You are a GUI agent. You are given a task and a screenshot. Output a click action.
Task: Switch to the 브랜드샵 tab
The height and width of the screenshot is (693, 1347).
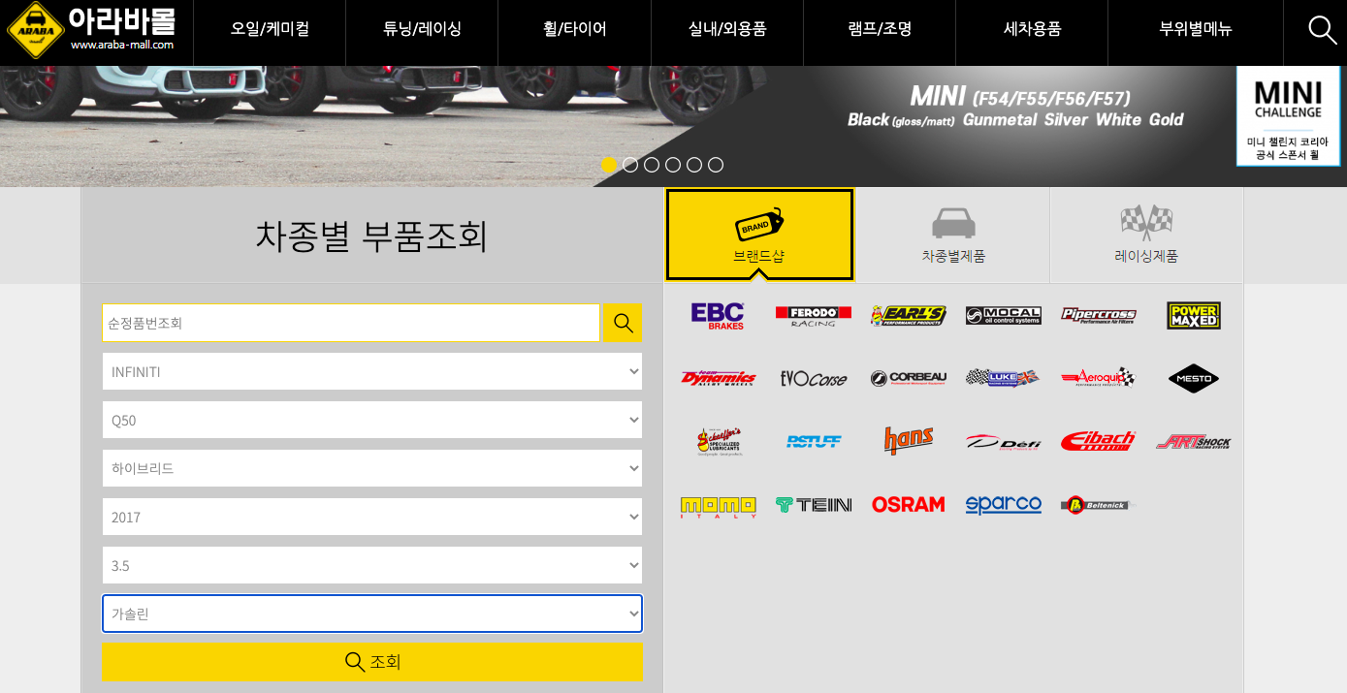(x=759, y=235)
